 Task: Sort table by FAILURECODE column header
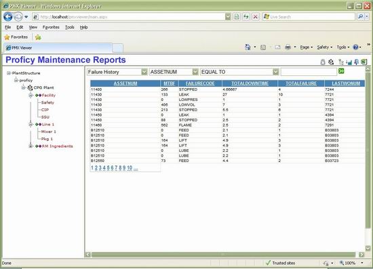point(200,83)
